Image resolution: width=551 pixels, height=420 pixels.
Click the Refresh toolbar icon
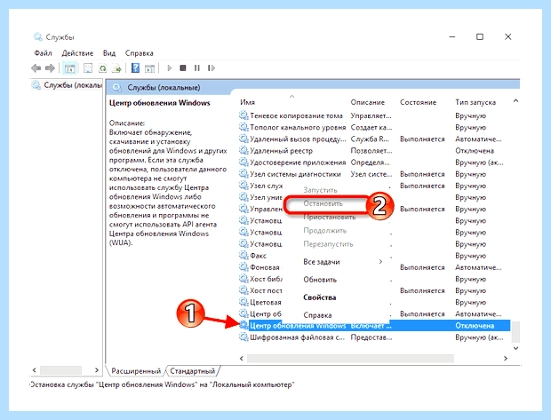[x=102, y=68]
